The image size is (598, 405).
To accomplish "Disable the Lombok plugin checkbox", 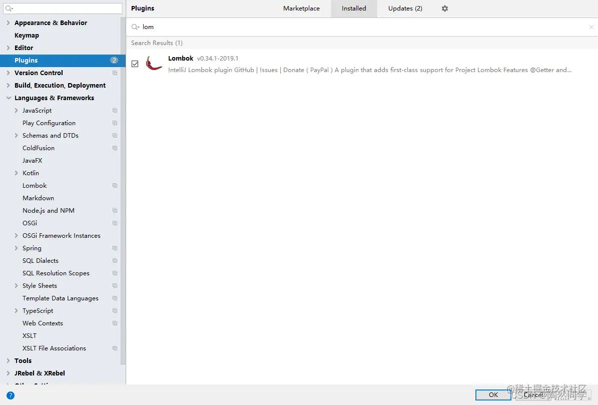I will point(135,64).
